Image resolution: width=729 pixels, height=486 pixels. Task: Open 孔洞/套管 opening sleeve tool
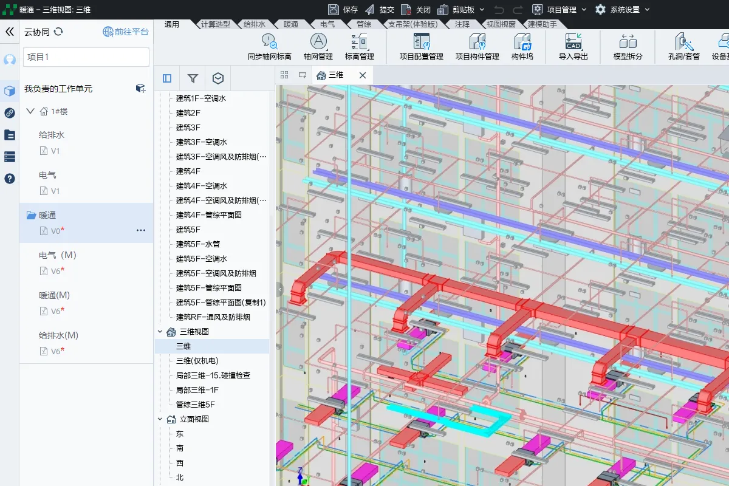point(683,42)
